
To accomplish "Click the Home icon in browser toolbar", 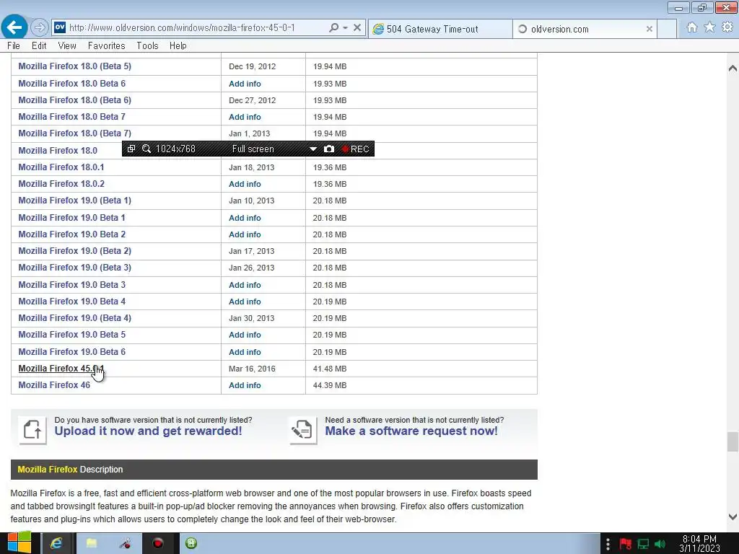I will click(692, 27).
